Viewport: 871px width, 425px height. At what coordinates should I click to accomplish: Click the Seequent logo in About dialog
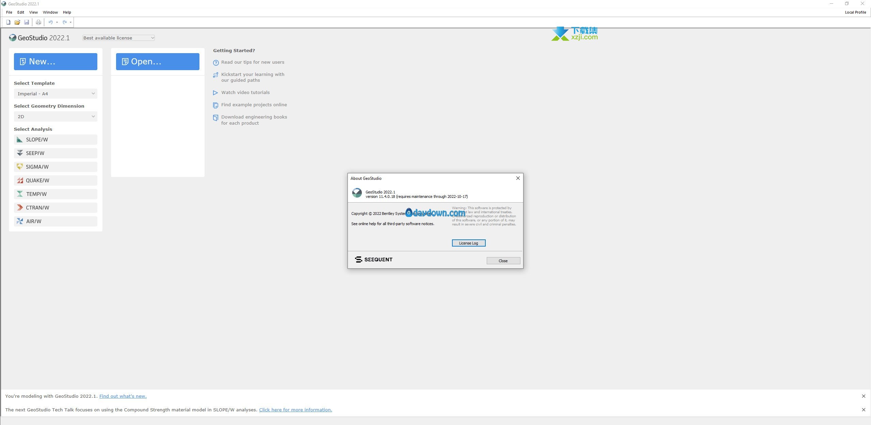373,259
